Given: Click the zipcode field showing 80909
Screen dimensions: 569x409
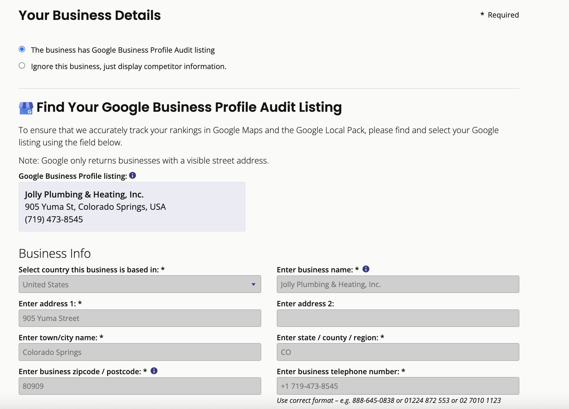Looking at the screenshot, I should coord(140,386).
